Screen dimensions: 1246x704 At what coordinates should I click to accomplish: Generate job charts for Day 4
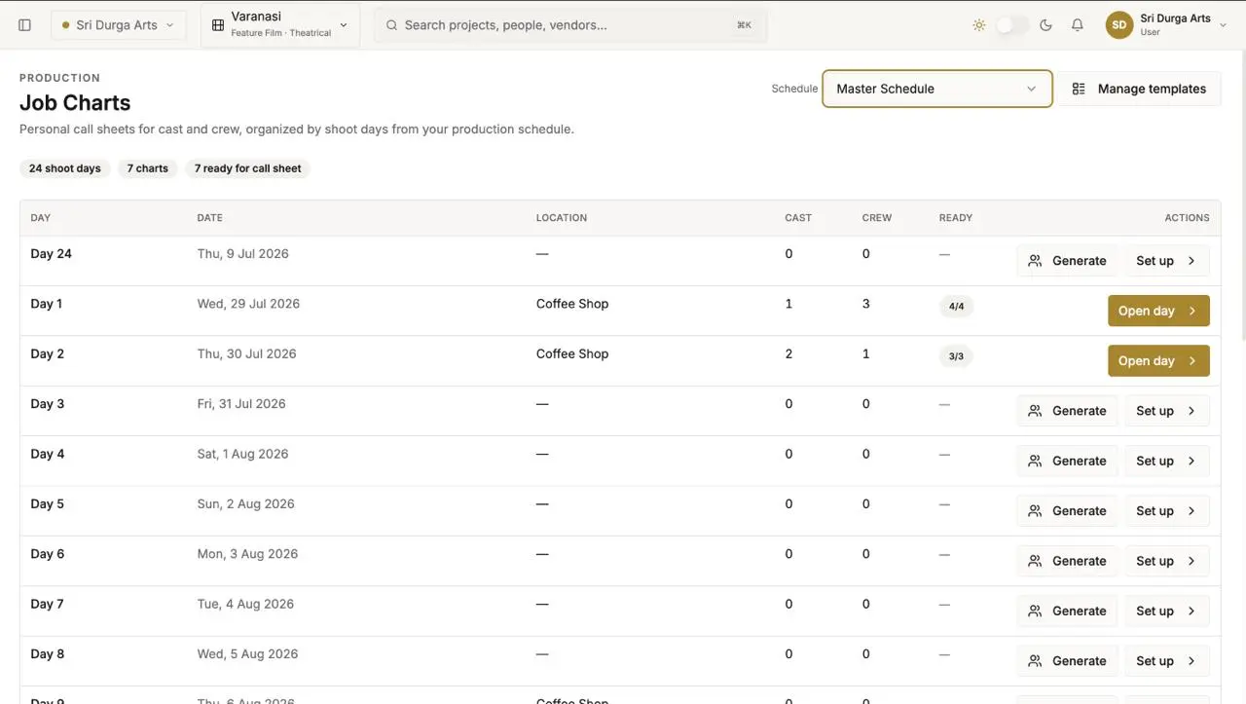[1068, 462]
